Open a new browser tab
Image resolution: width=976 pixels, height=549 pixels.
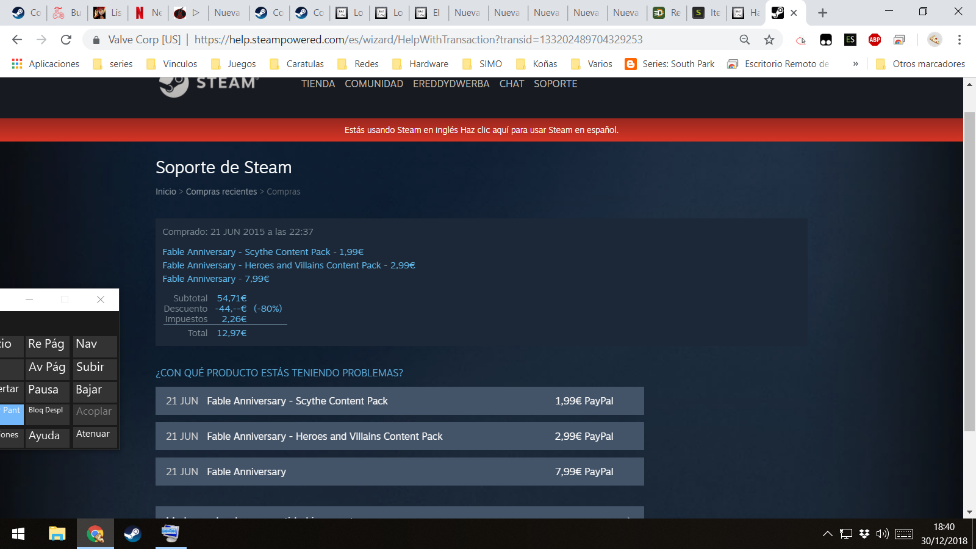[822, 13]
